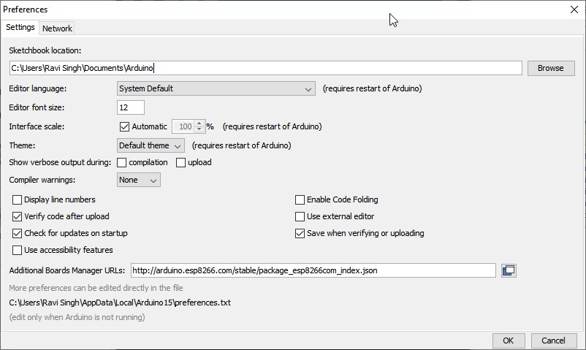586x350 pixels.
Task: Click the 'Additional Boards Manager URLs:' label
Action: click(67, 270)
